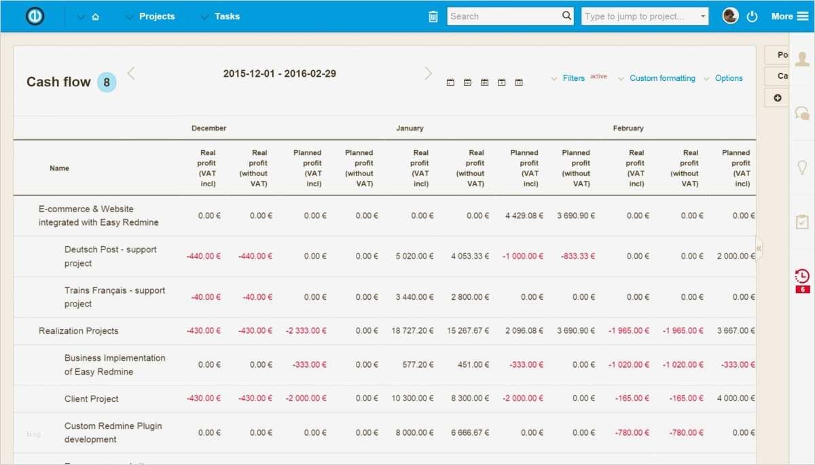
Task: Open the red clock timer sidebar icon
Action: 802,276
